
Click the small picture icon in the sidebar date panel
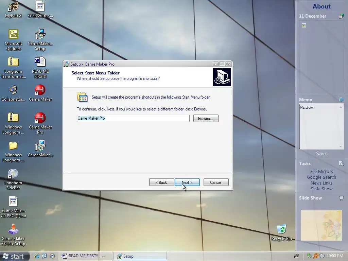point(304,25)
